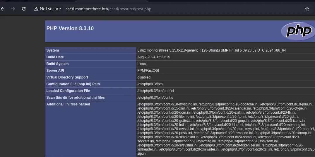Select the Loaded Configuration File label
Screen dimensions: 315x157
pos(68,91)
